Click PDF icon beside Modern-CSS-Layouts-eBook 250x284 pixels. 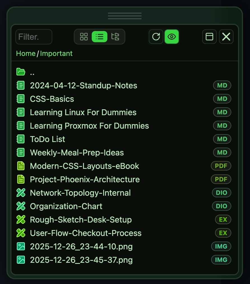(21, 166)
